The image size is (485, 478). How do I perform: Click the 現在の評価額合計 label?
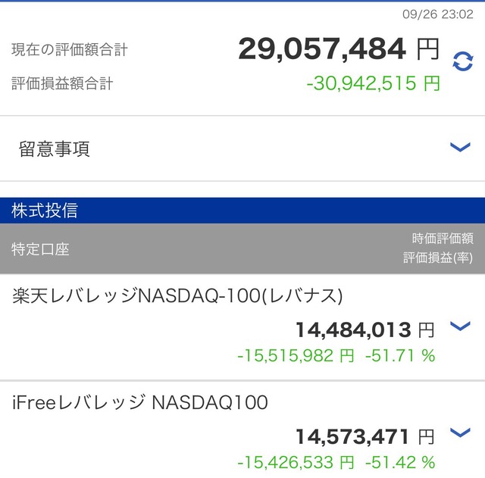point(70,50)
